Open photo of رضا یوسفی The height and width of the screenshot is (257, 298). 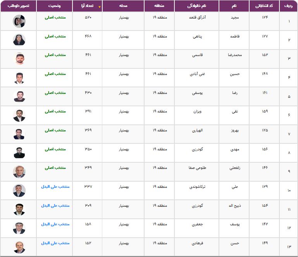19,96
